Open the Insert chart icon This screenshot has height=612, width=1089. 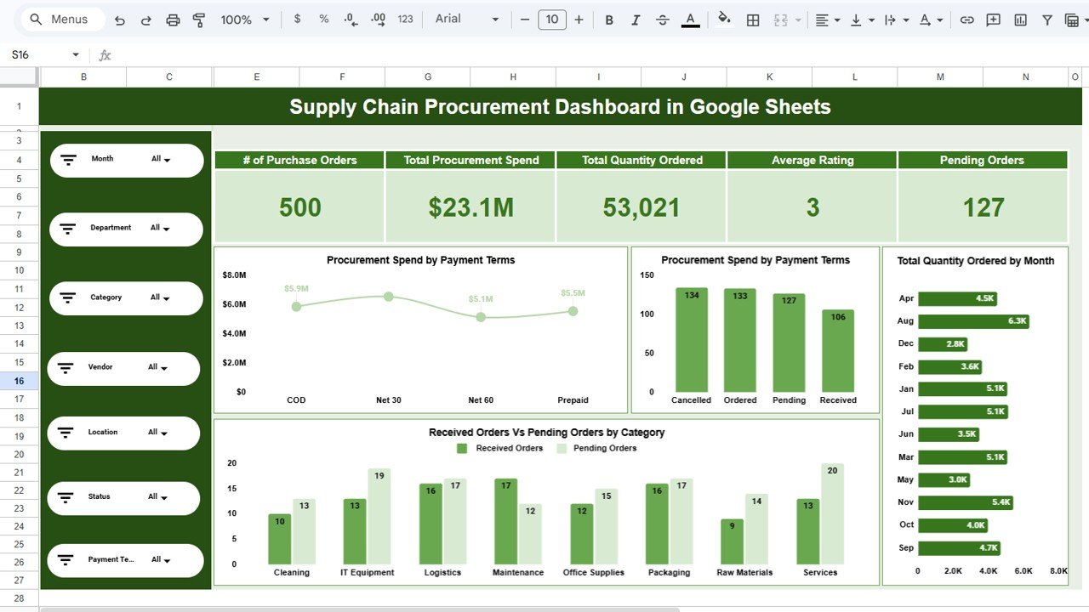click(1020, 19)
